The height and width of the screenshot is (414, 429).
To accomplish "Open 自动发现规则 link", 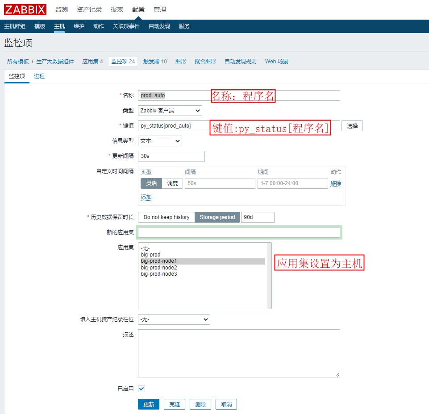I will [241, 62].
